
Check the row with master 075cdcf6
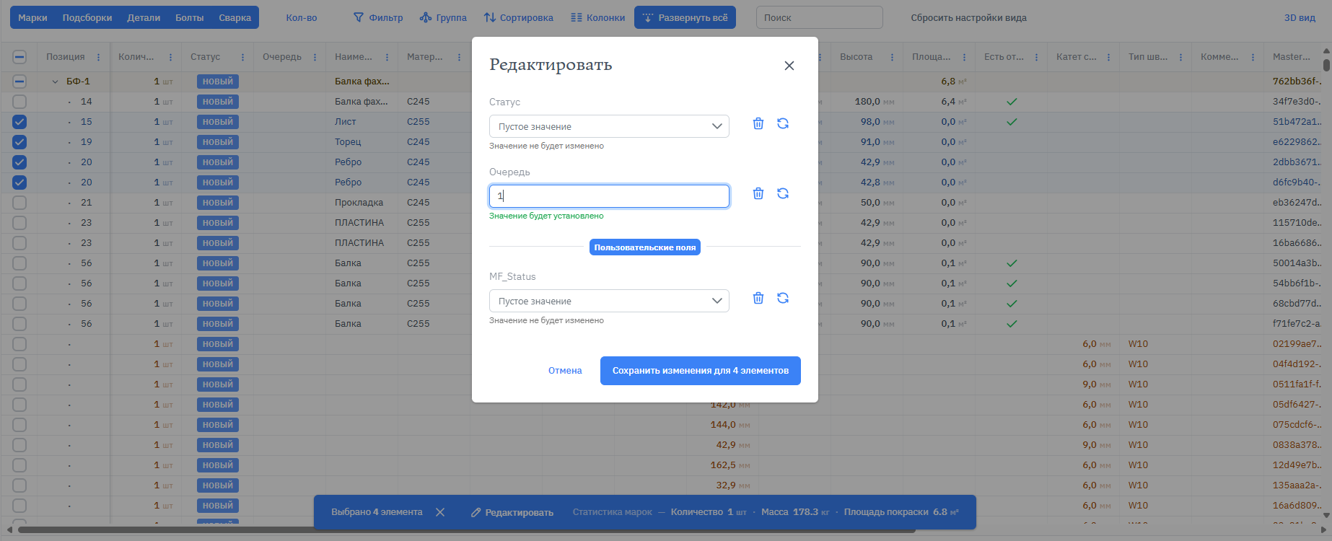[x=19, y=425]
